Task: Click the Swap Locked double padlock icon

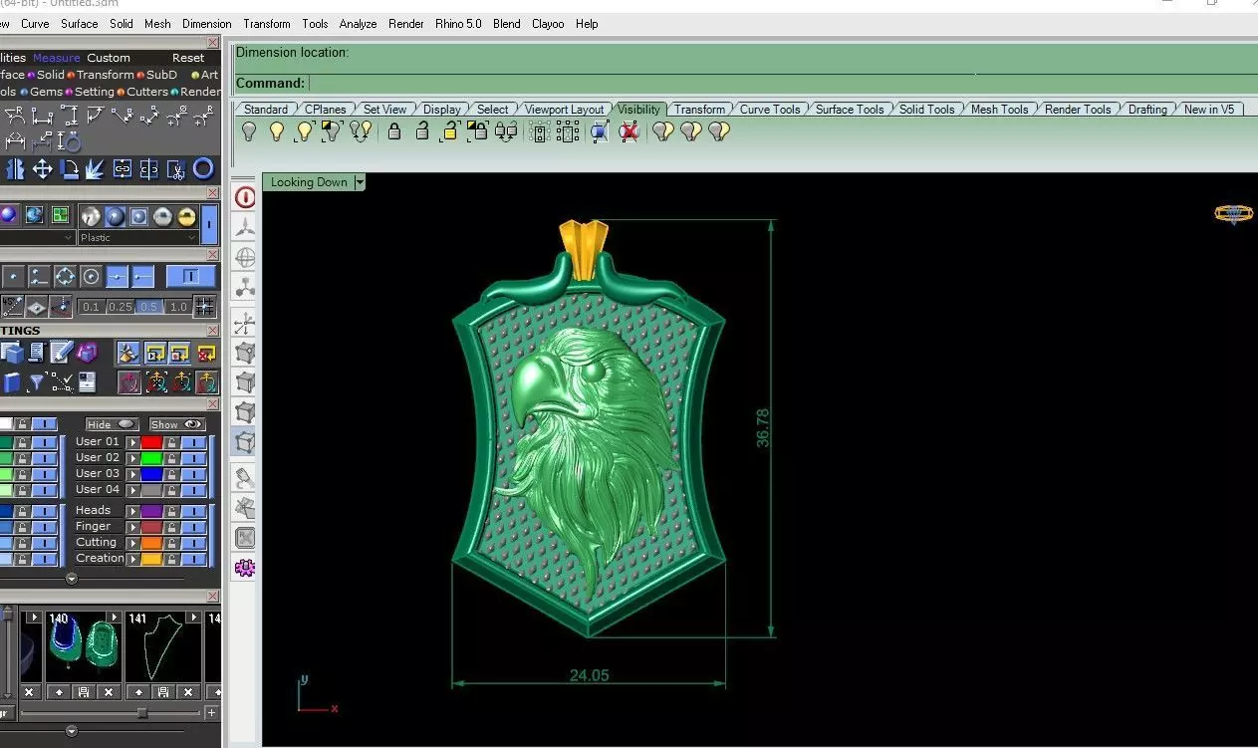Action: 506,130
